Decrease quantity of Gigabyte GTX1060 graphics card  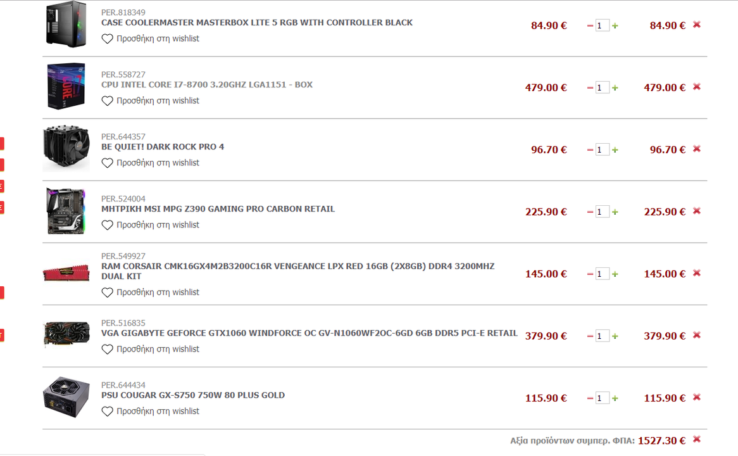tap(590, 336)
